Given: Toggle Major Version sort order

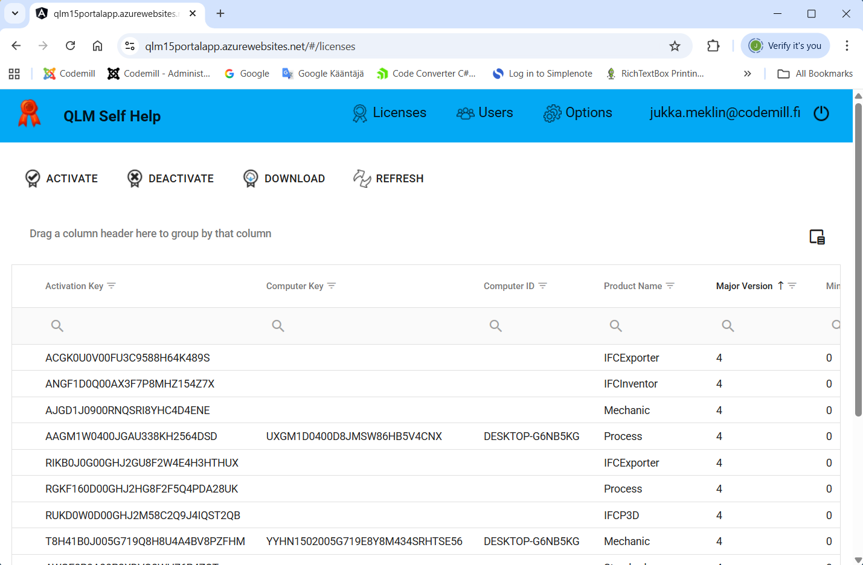Looking at the screenshot, I should (x=745, y=286).
